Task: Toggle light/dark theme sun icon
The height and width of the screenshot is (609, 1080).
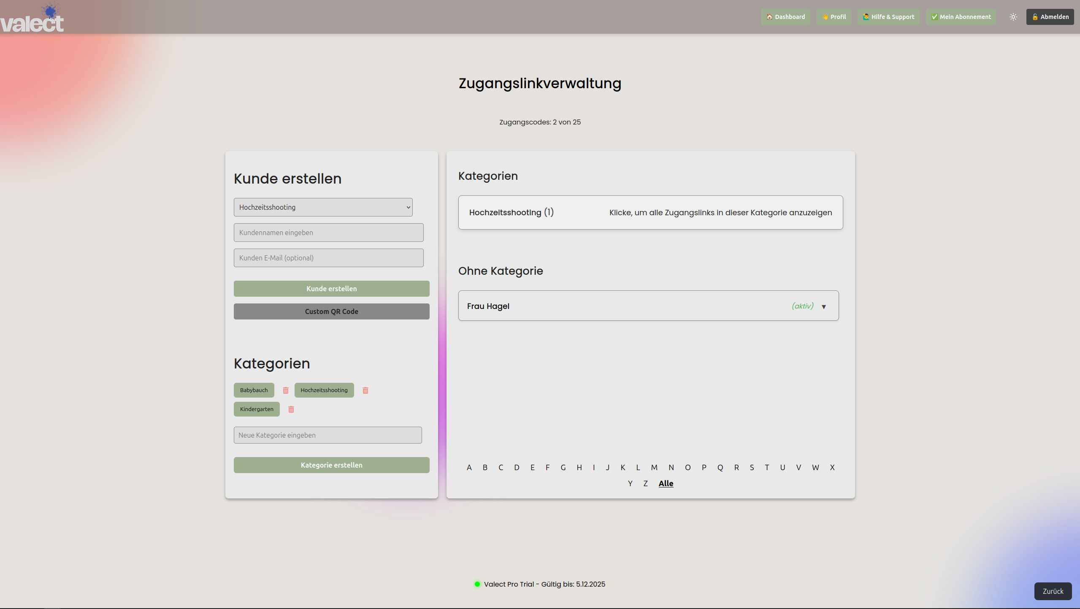Action: [1013, 17]
